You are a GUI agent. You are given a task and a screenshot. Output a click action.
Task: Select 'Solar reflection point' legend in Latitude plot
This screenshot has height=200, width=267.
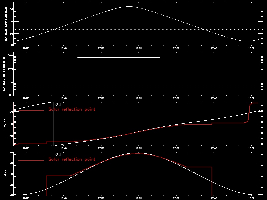[x=72, y=159]
